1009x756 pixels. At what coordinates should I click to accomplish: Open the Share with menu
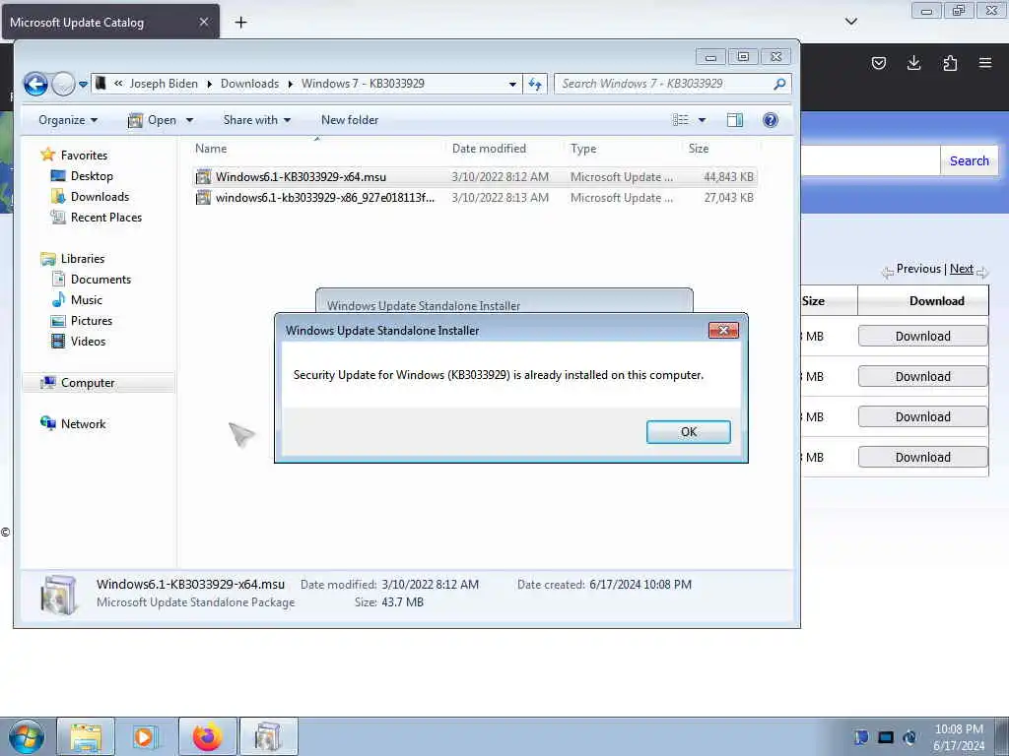257,120
